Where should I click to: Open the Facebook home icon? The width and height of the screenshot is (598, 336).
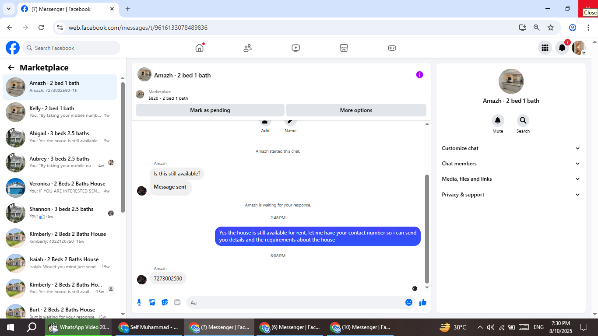[x=200, y=48]
